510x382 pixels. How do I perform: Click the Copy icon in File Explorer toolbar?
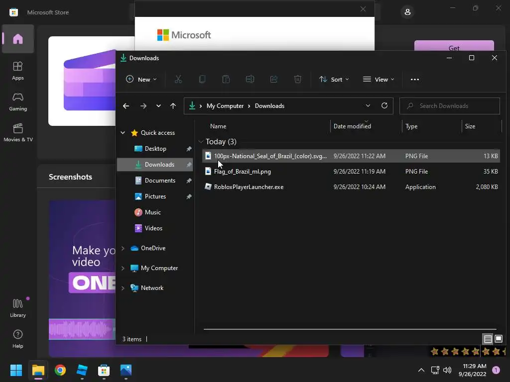202,79
